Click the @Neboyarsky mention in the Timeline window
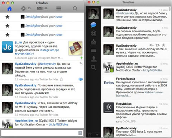Viewport: 172px width, 138px height. 125,13
